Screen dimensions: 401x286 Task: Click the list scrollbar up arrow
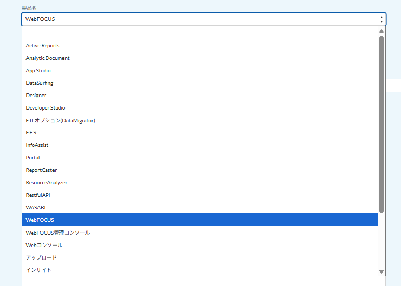(381, 31)
